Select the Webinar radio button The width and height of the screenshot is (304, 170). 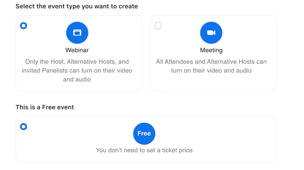(x=24, y=26)
